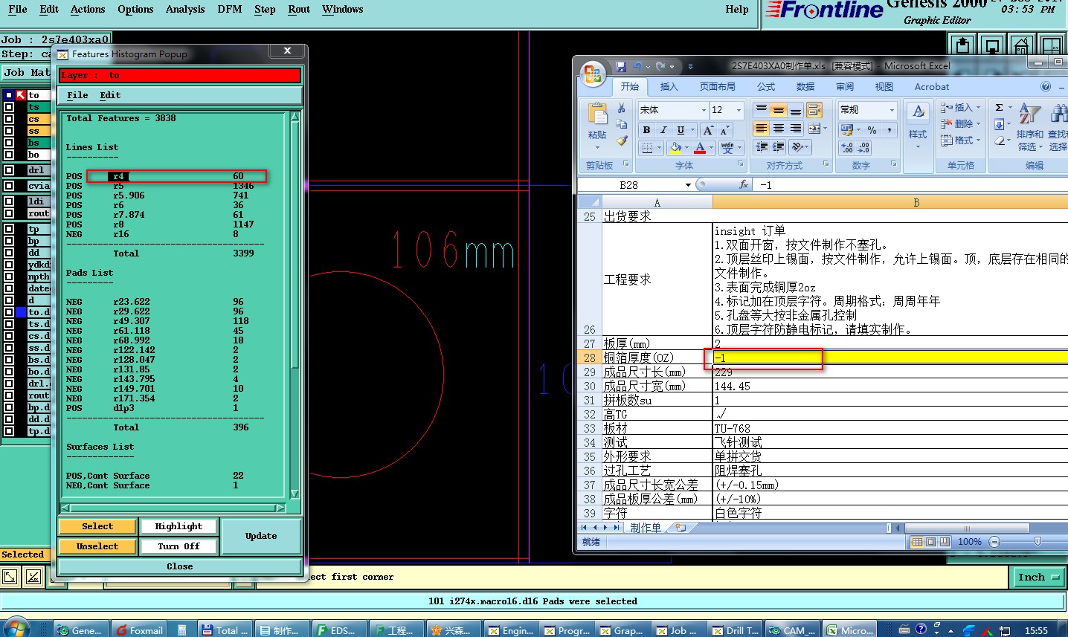Open the number format dropdown showing 常规
This screenshot has width=1068, height=637.
pyautogui.click(x=892, y=110)
